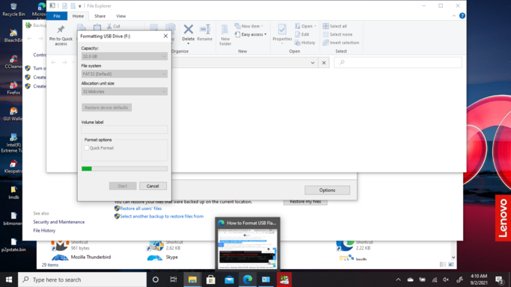Switch to Share ribbon tab

click(x=100, y=16)
